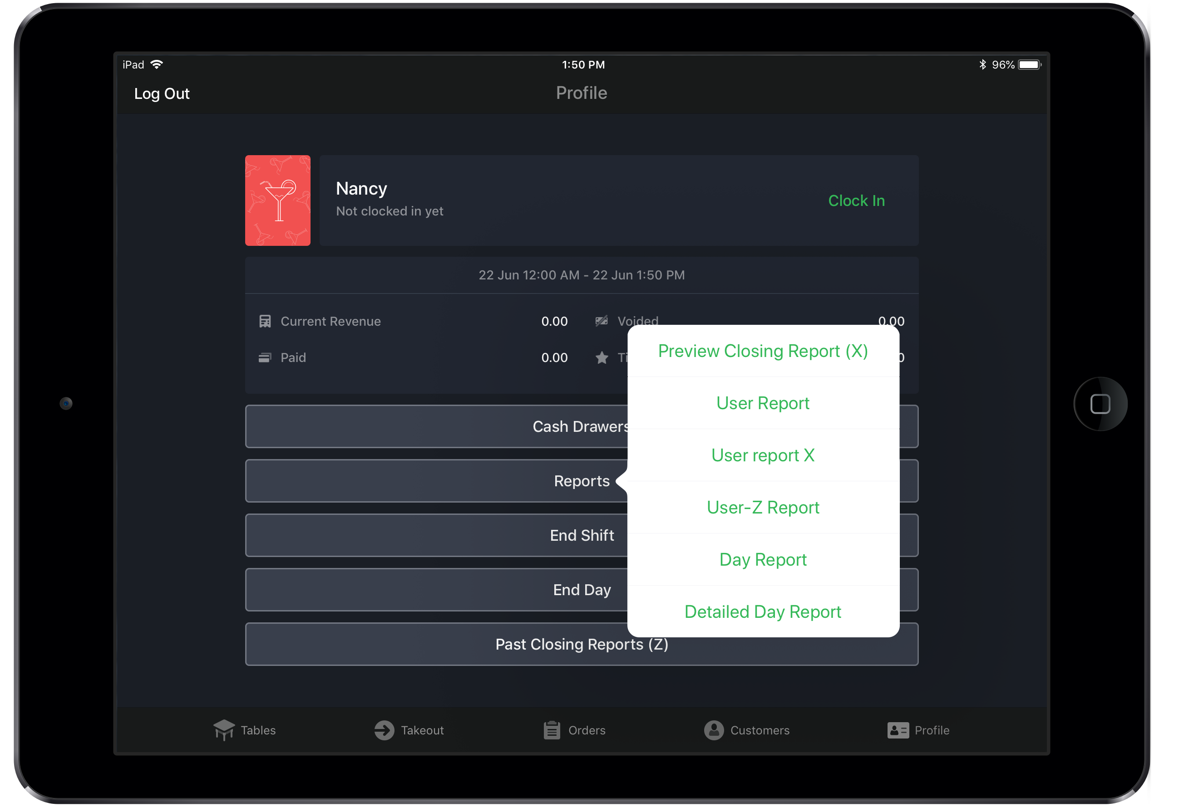The width and height of the screenshot is (1179, 807).
Task: Click Log Out button
Action: coord(162,92)
